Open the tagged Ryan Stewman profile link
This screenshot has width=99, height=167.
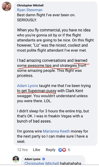30,10
